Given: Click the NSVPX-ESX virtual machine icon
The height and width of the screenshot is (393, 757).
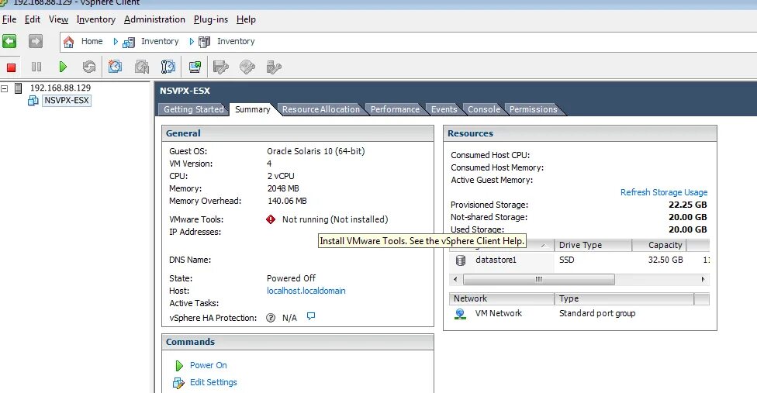Looking at the screenshot, I should (x=33, y=101).
